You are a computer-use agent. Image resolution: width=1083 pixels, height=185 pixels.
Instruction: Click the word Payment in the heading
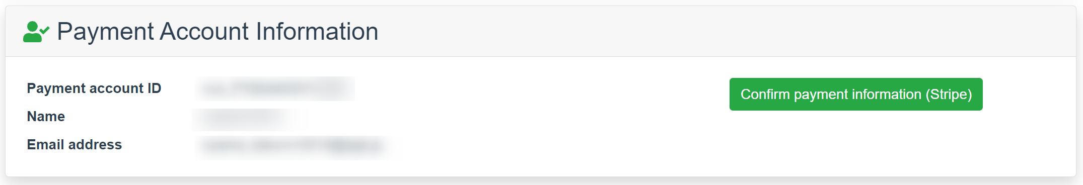(x=105, y=32)
